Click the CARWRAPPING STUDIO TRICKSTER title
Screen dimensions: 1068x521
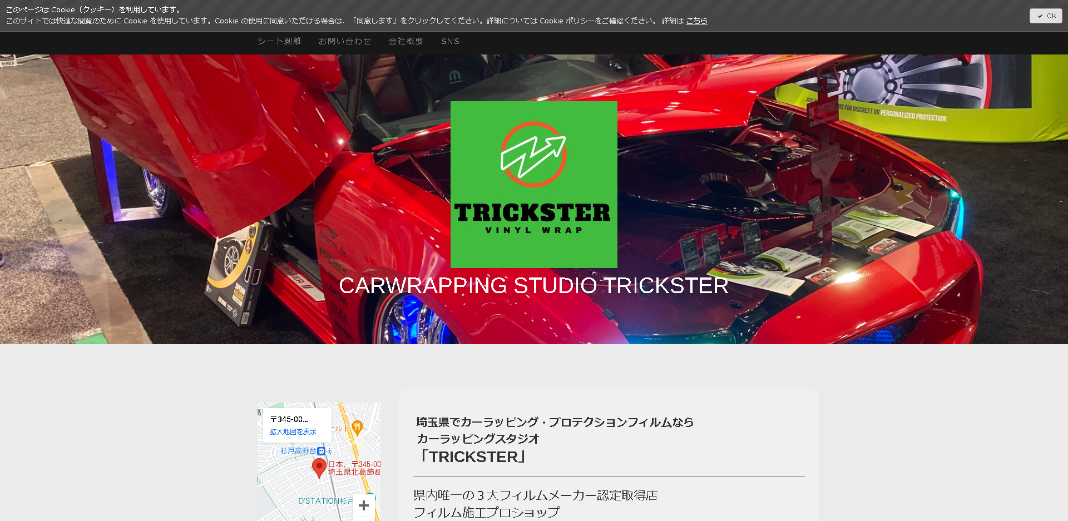[x=534, y=285]
